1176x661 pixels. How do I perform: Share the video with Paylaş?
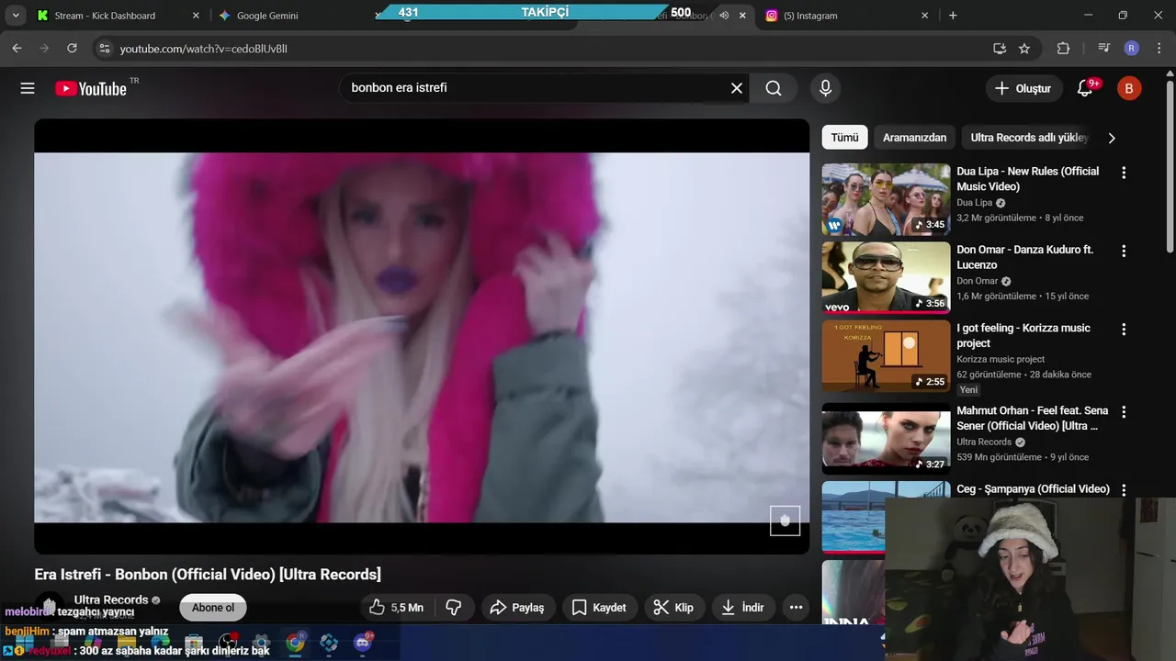[x=517, y=608]
